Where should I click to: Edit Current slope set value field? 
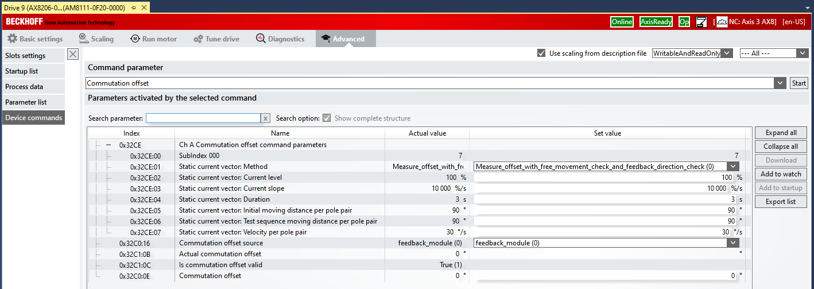601,188
